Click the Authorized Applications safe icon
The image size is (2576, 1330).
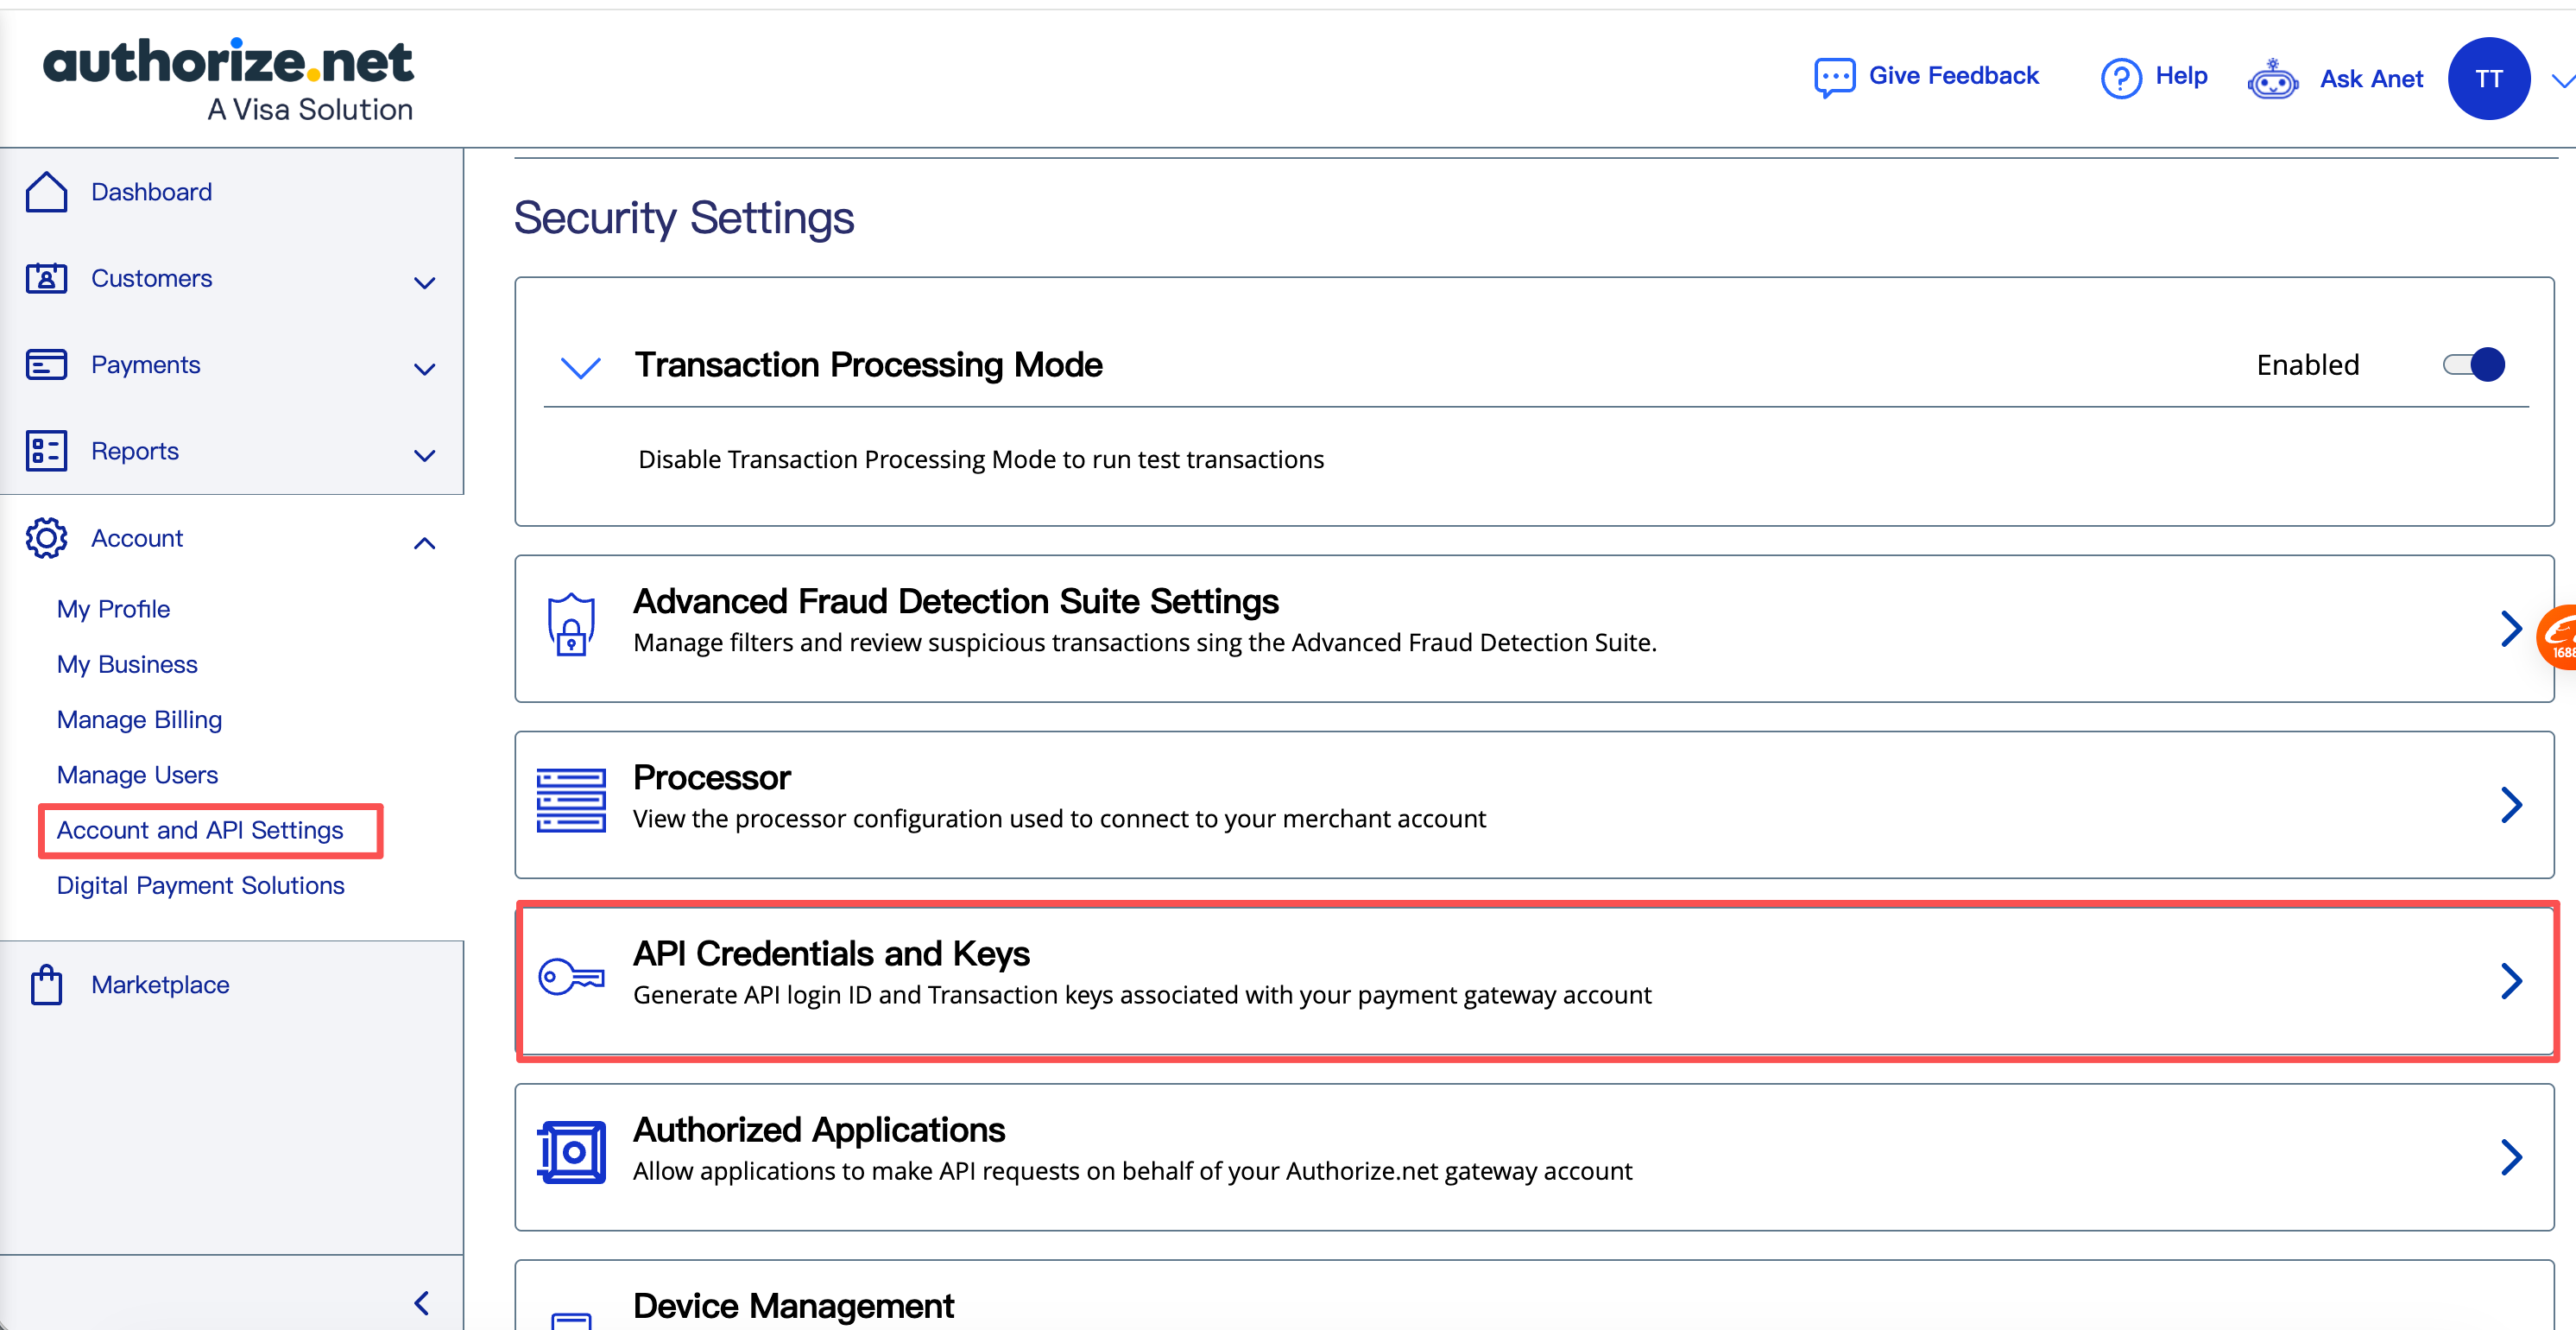coord(571,1153)
